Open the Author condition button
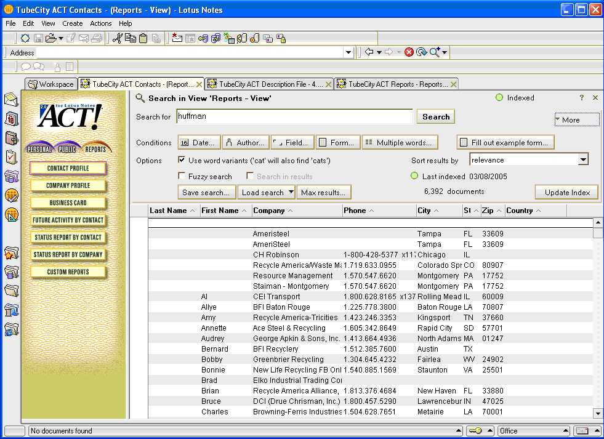The height and width of the screenshot is (439, 604). click(246, 142)
